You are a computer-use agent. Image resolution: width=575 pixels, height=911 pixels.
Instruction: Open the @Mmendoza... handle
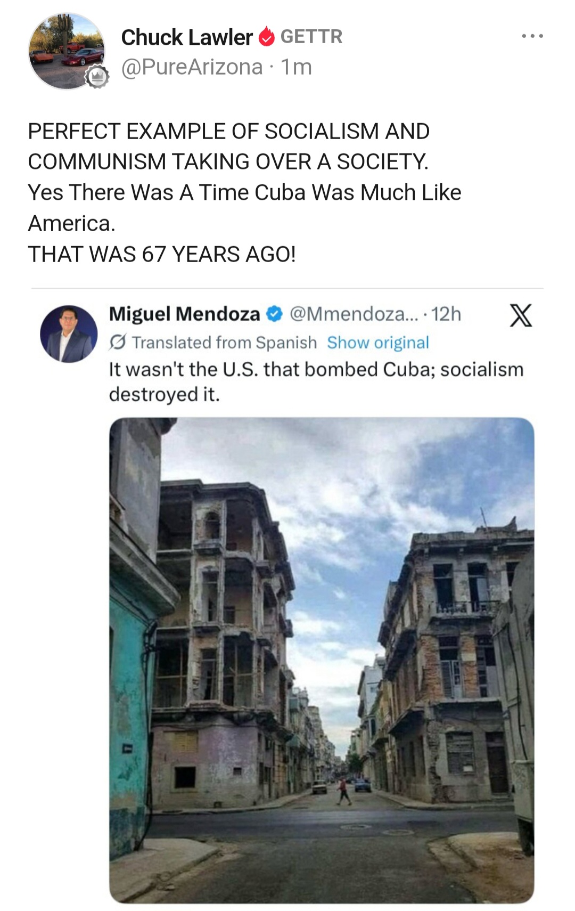(x=354, y=314)
